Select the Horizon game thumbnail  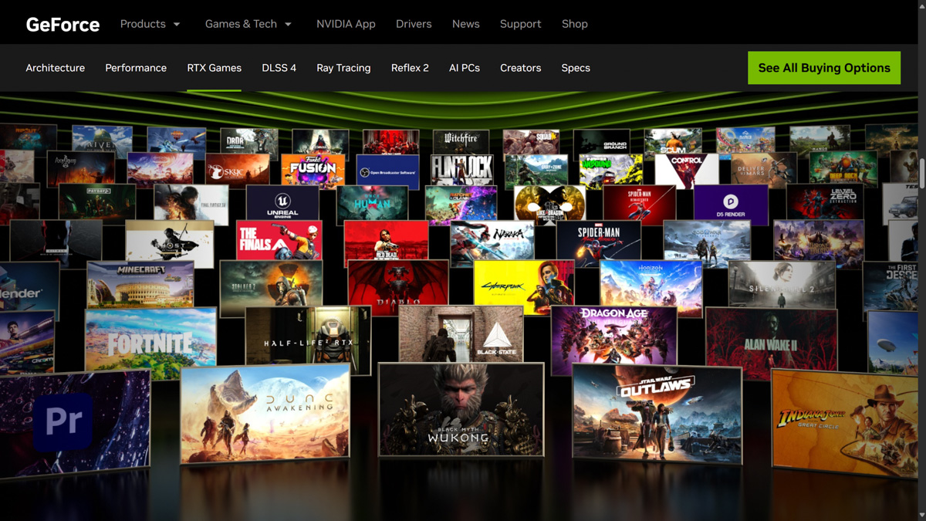point(651,287)
